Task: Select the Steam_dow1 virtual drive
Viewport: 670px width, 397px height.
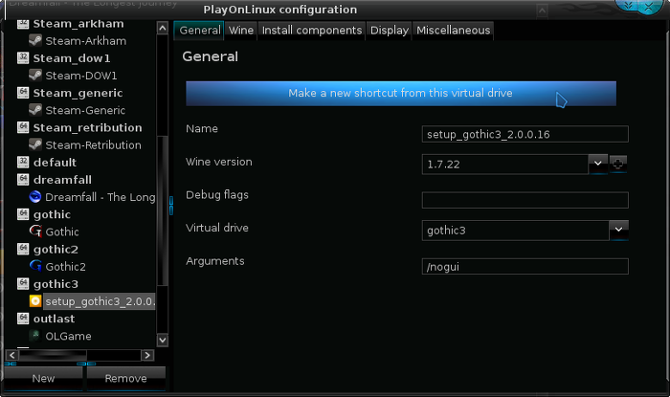Action: click(x=72, y=58)
